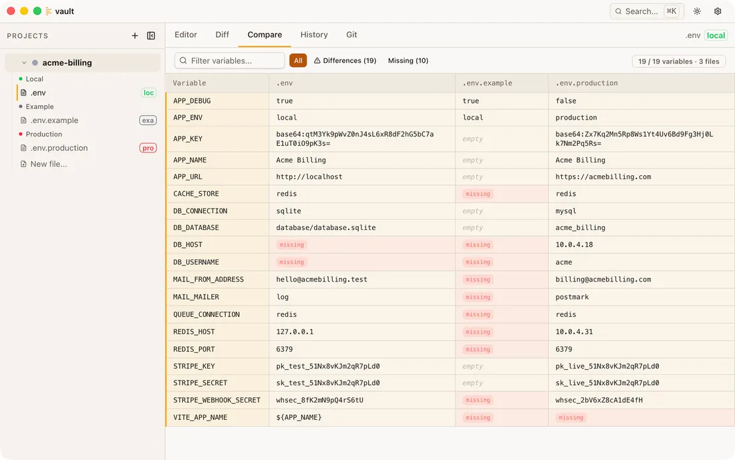735x460 pixels.
Task: Click acme_billing production DB_DATABASE value
Action: (x=580, y=228)
